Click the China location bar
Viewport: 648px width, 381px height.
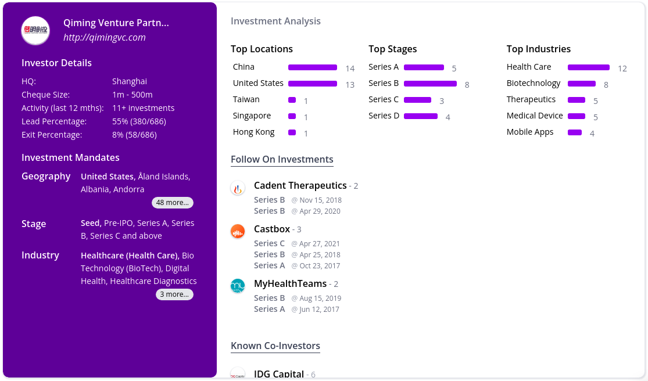coord(313,67)
